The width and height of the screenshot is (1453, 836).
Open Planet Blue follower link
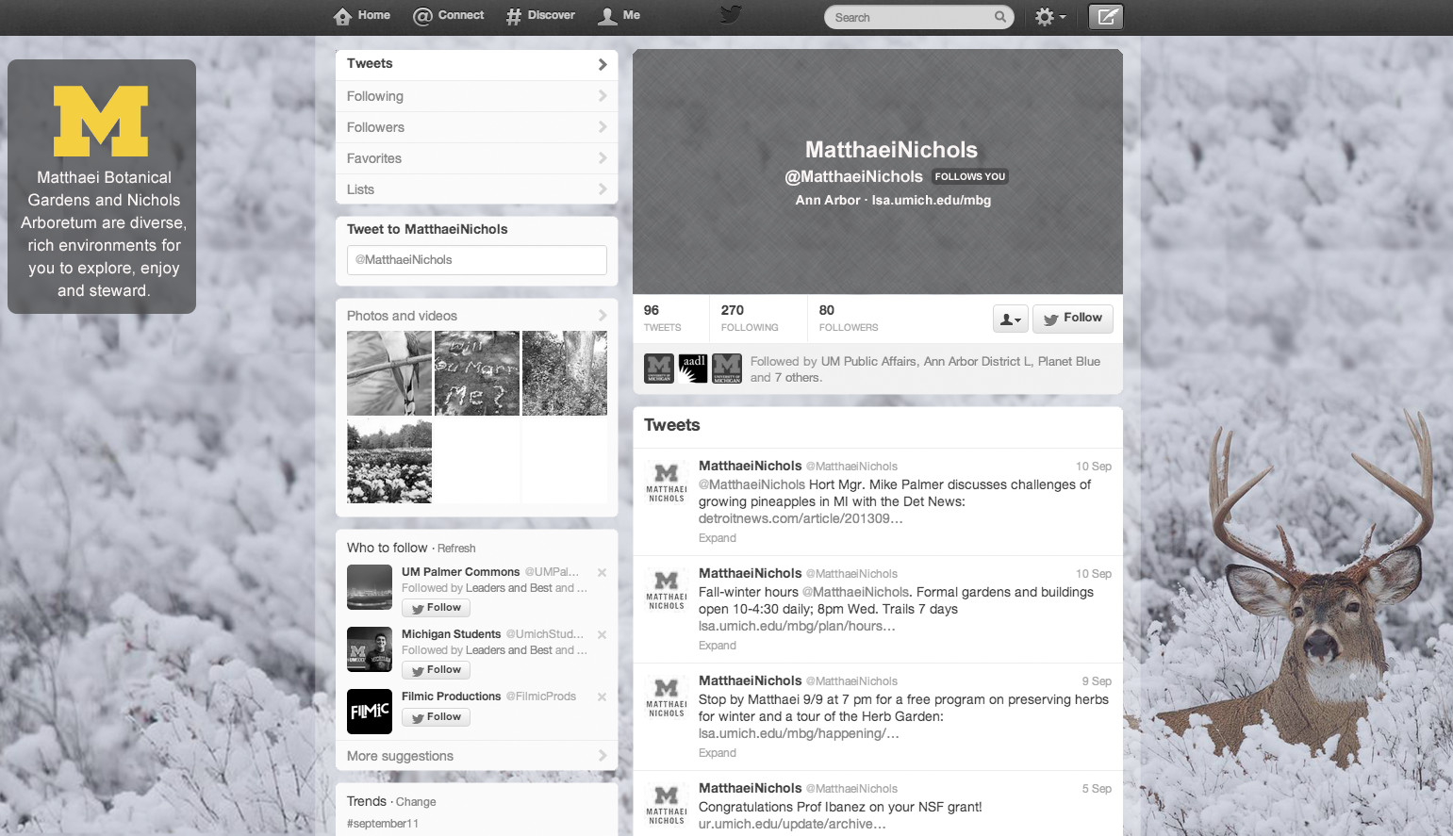pos(1069,362)
